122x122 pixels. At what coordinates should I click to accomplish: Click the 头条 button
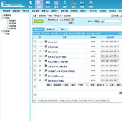pyautogui.click(x=112, y=85)
